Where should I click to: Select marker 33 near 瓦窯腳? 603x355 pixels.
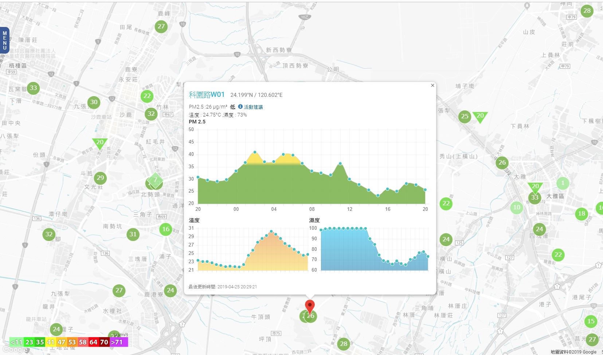pyautogui.click(x=33, y=88)
